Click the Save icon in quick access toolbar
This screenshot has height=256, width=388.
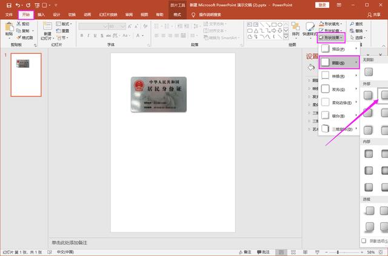[8, 5]
